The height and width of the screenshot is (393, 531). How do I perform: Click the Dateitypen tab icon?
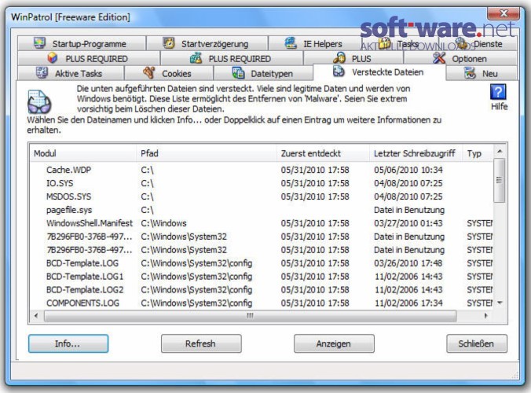click(x=238, y=73)
